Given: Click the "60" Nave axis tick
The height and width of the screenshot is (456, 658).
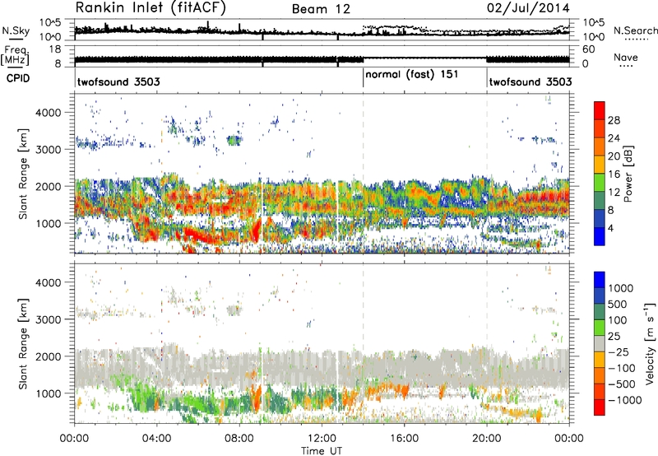Looking at the screenshot, I should click(x=589, y=49).
